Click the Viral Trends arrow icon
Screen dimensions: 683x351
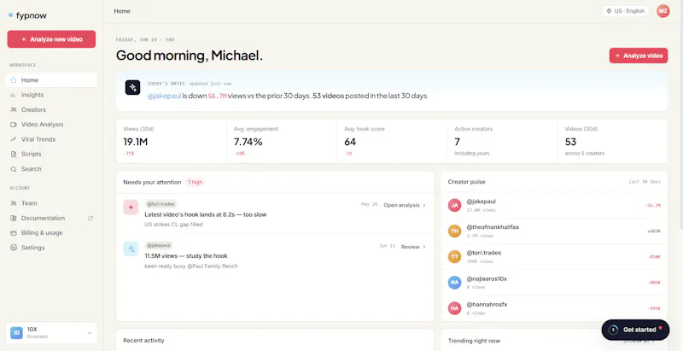(x=14, y=139)
